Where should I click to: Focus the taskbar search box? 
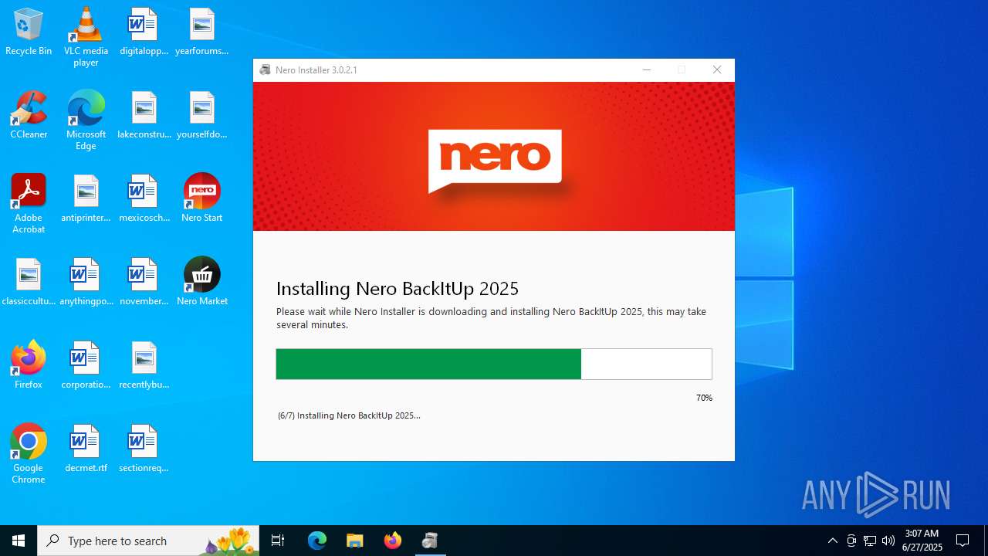(148, 541)
